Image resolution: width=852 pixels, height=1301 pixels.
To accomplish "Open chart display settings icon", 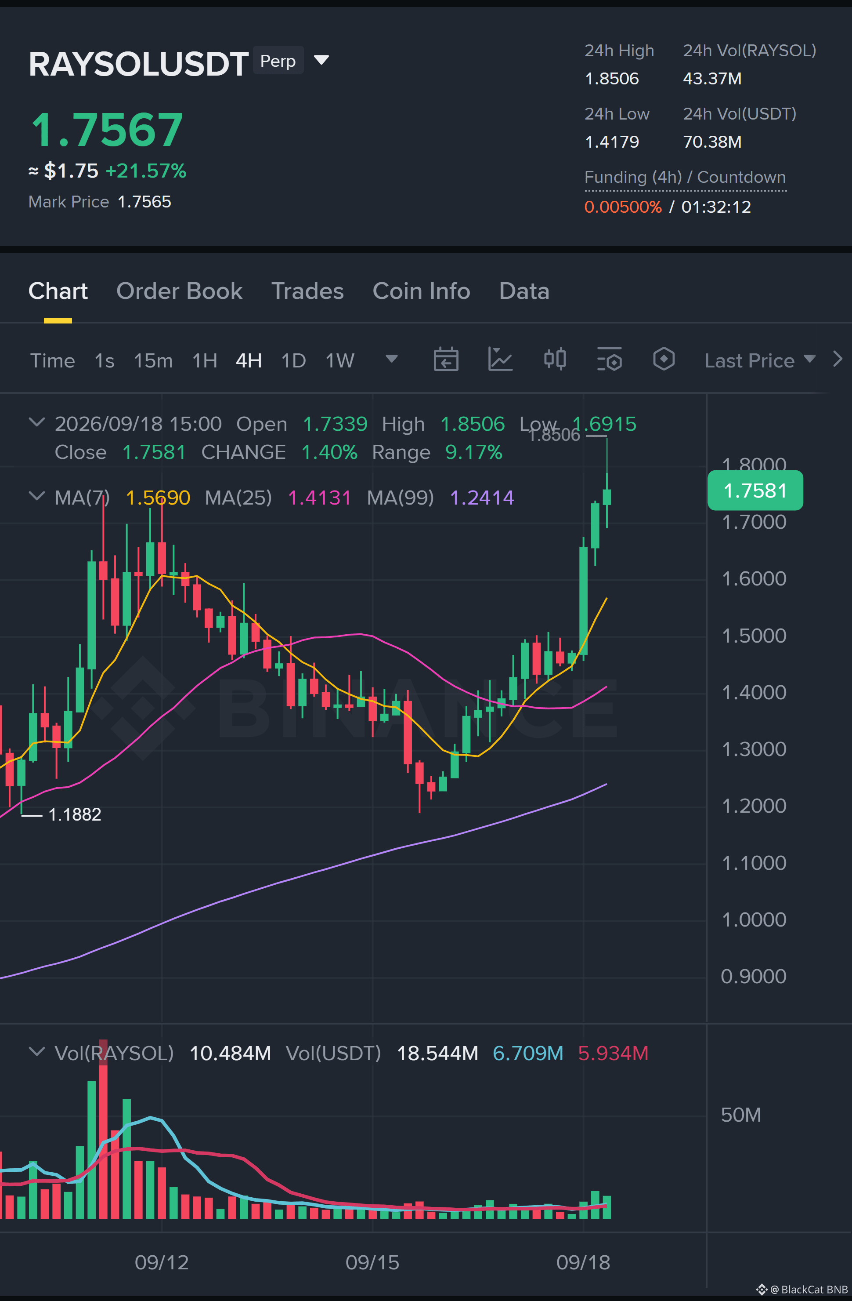I will pyautogui.click(x=610, y=360).
